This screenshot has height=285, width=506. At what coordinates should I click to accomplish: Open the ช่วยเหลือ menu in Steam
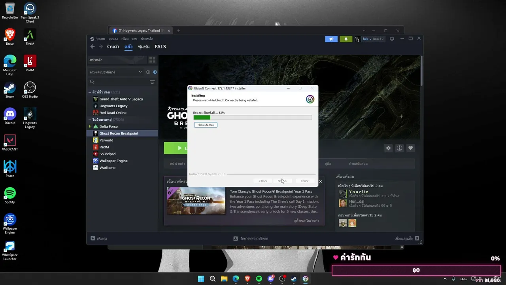tap(147, 39)
